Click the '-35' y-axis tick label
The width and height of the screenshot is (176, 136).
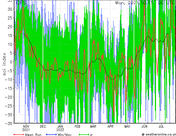(9, 123)
